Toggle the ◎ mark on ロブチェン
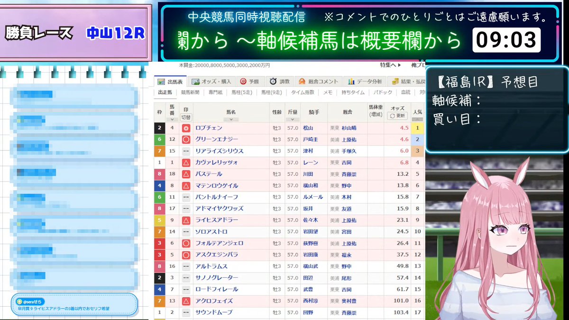This screenshot has height=320, width=569. pyautogui.click(x=186, y=128)
